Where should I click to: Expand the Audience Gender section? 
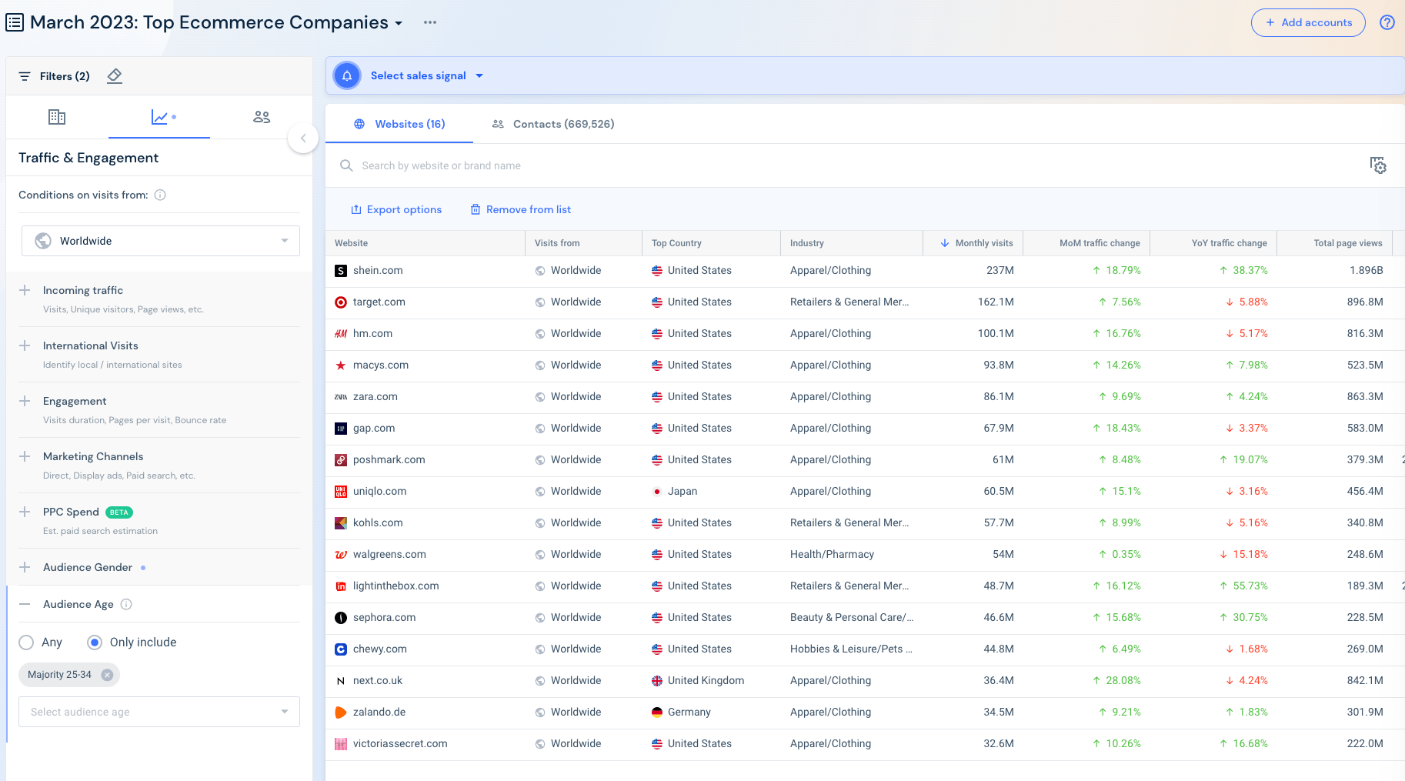pyautogui.click(x=25, y=567)
